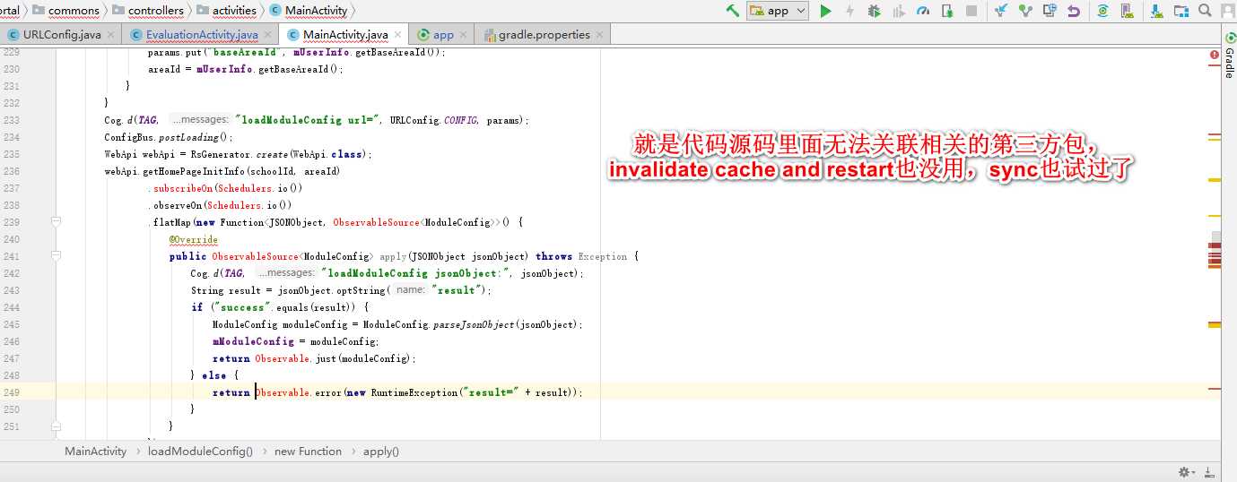Image resolution: width=1237 pixels, height=482 pixels.
Task: Run the app with green play button
Action: pyautogui.click(x=826, y=11)
